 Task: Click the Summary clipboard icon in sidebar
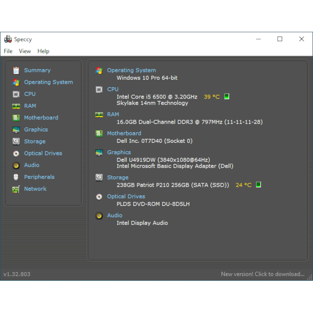[x=16, y=70]
